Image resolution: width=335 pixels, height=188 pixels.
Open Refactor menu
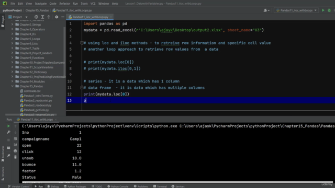tap(65, 4)
